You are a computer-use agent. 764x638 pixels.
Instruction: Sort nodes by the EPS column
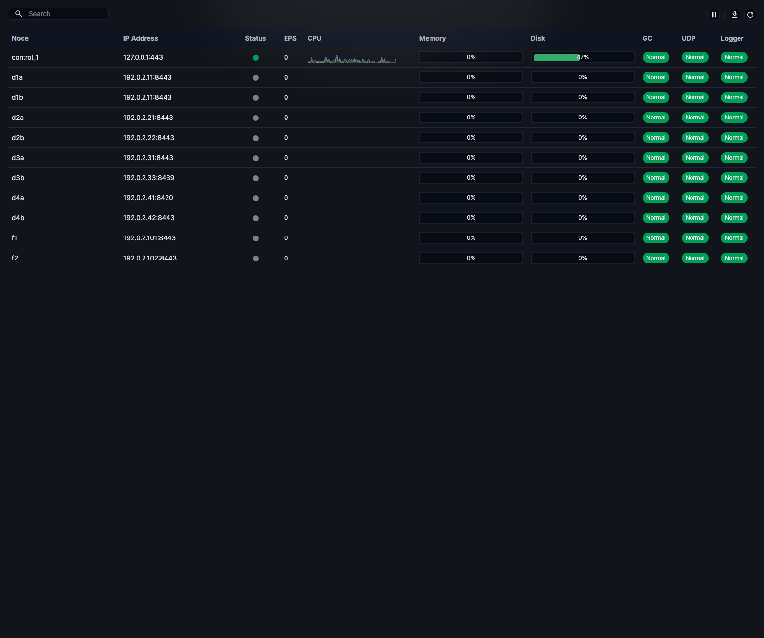click(x=290, y=38)
